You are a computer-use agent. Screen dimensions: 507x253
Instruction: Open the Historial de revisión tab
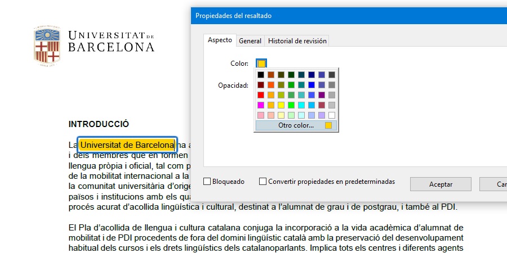tap(296, 40)
